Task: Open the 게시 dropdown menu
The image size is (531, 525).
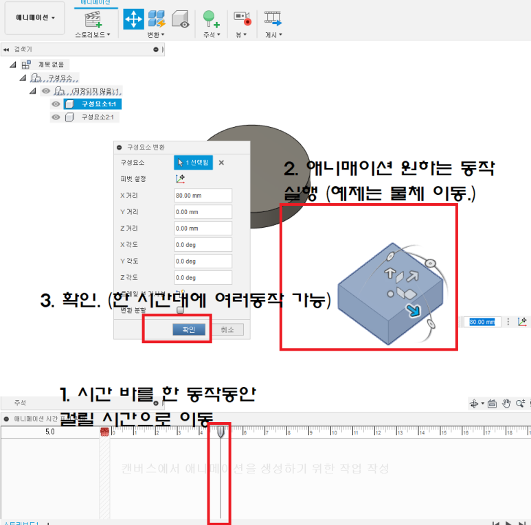Action: [273, 34]
